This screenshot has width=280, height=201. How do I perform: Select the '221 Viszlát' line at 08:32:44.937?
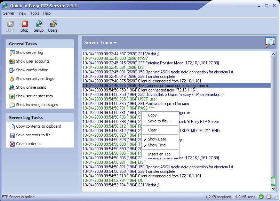[x=121, y=54]
